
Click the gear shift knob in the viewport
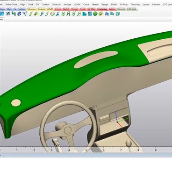(129, 143)
